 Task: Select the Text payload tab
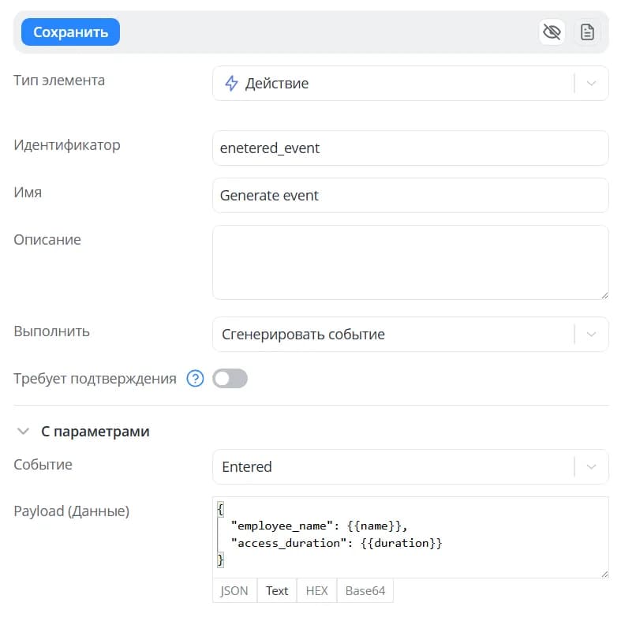pyautogui.click(x=277, y=590)
